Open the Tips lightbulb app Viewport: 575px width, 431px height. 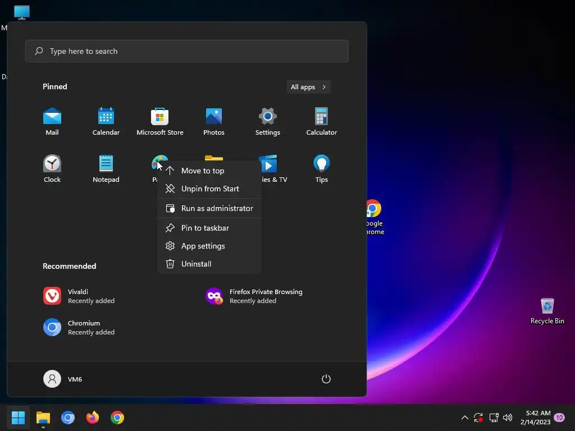(x=322, y=169)
